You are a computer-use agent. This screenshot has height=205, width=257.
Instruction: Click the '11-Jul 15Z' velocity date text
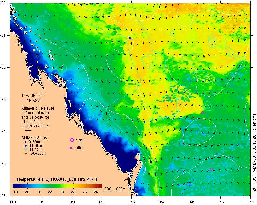[31, 122]
